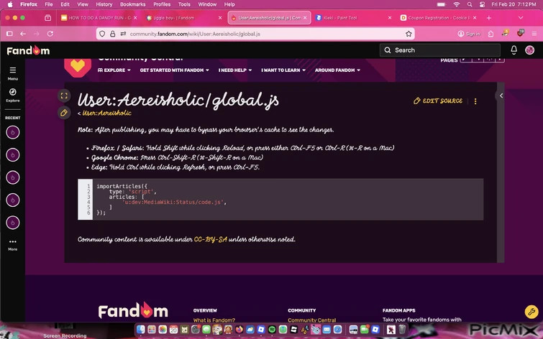
Task: Open the shield tracking protection icon
Action: tap(102, 34)
